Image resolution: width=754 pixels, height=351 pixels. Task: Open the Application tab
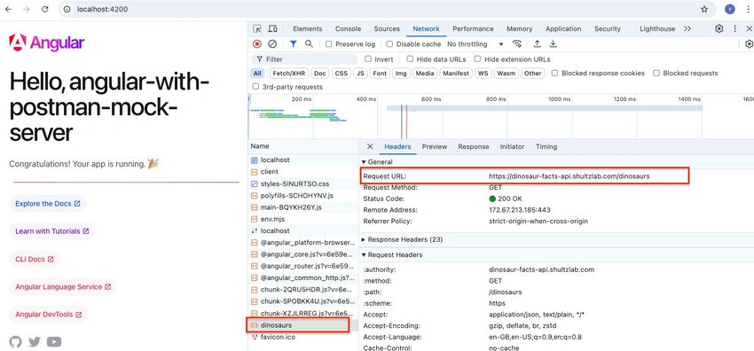pos(563,29)
